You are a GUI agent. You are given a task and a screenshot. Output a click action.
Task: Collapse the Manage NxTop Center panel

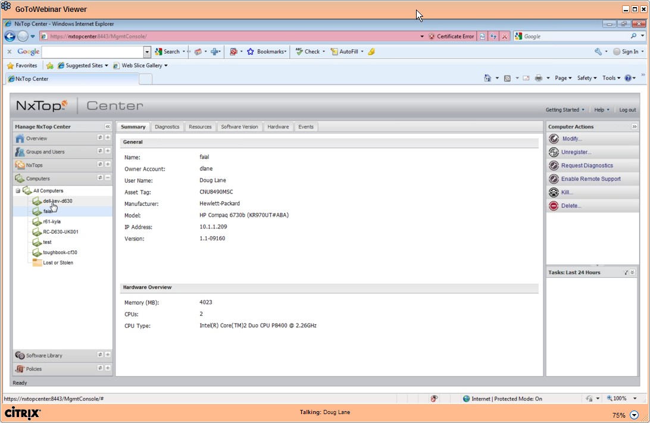tap(107, 126)
